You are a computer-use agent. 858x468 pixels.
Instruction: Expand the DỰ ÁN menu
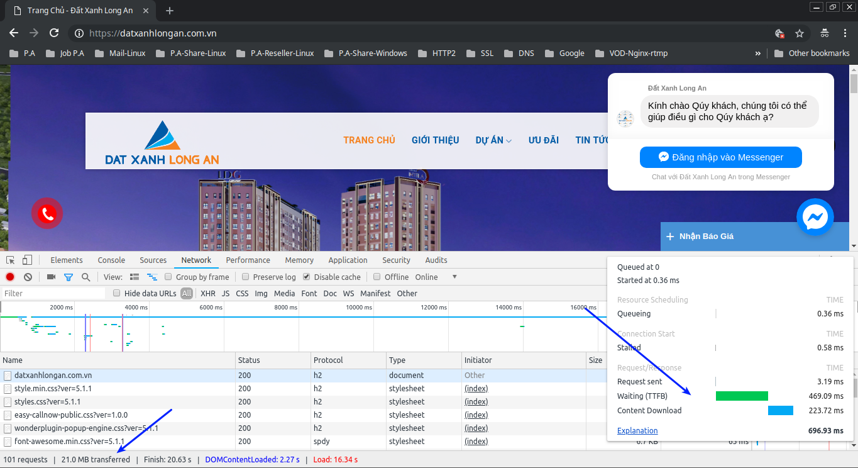(x=493, y=140)
